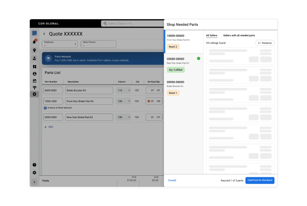Open the help question mark icon
307x206 pixels.
point(34,165)
